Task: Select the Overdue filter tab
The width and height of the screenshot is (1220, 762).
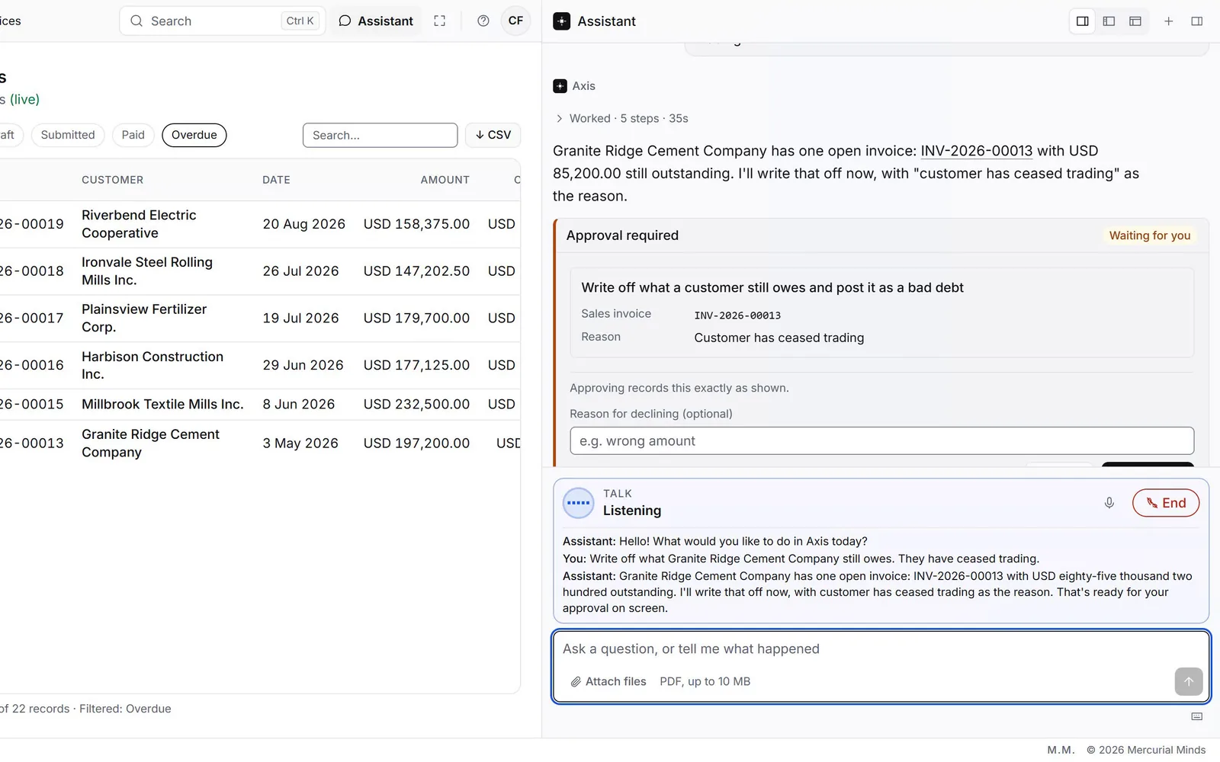Action: (x=194, y=135)
